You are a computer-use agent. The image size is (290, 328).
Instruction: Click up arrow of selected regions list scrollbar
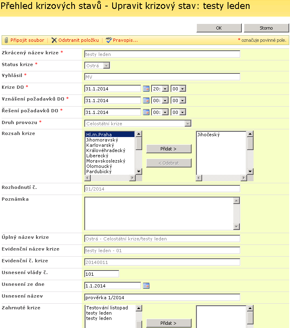250,134
